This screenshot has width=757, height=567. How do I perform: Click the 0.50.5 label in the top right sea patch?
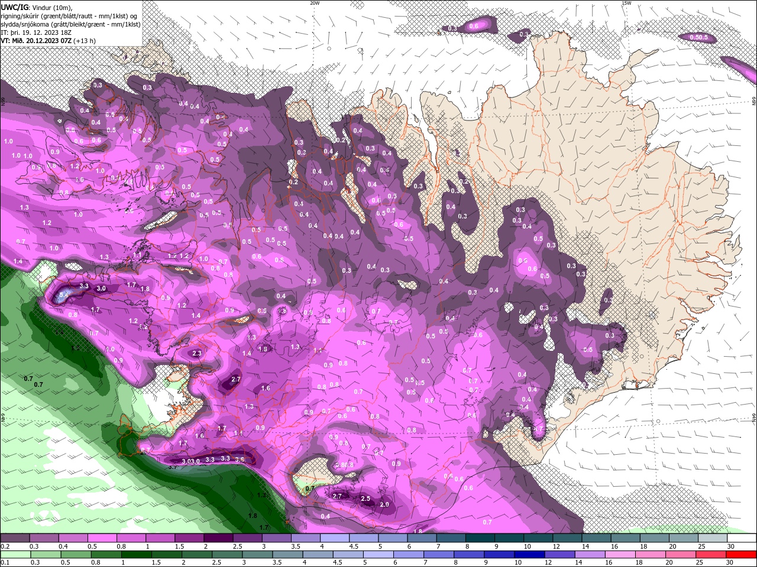(x=699, y=37)
